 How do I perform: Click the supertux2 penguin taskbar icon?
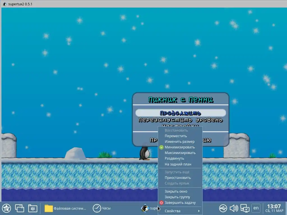(x=145, y=208)
